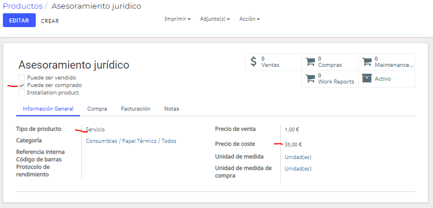Image resolution: width=433 pixels, height=208 pixels.
Task: Open the Consumibles / Papel Térmico / Todos category link
Action: [131, 141]
